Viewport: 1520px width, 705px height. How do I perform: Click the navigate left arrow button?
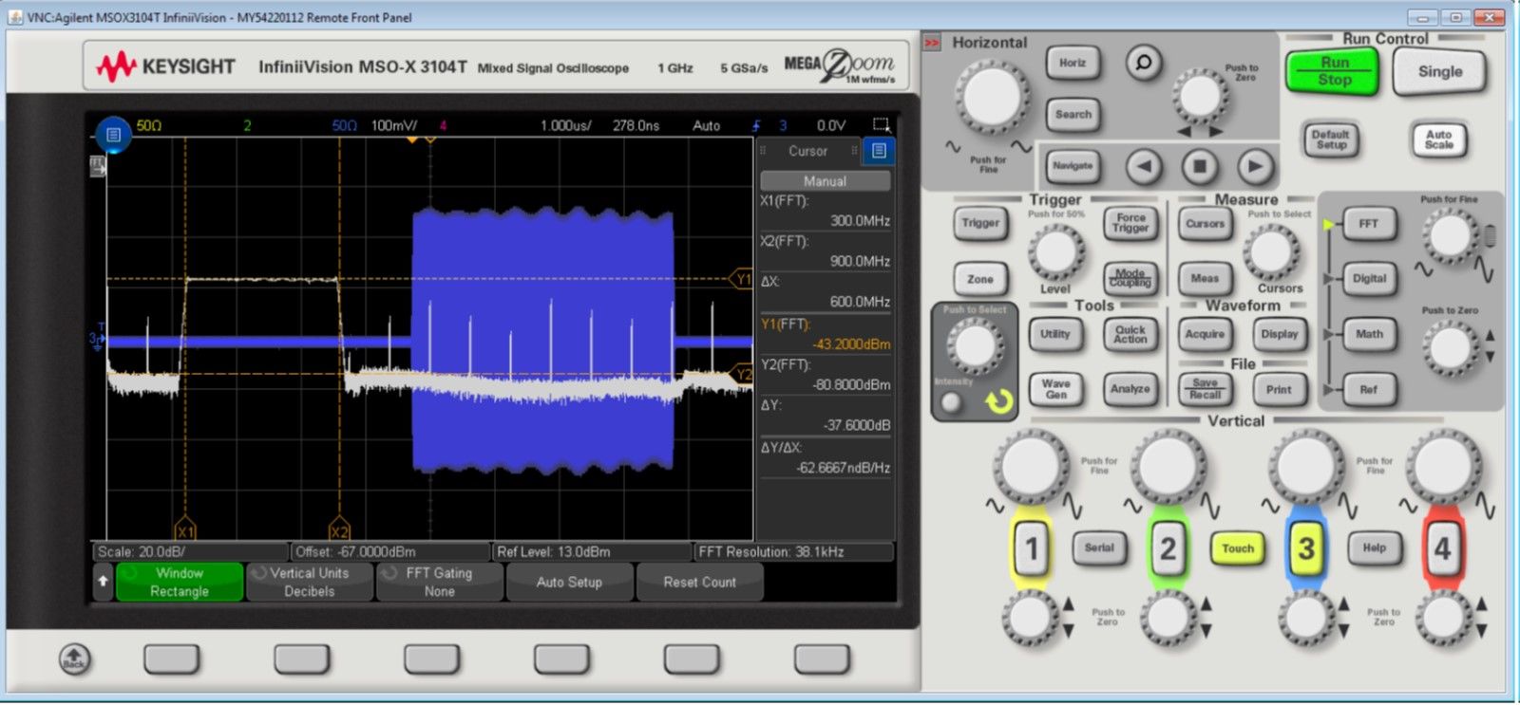point(1144,167)
